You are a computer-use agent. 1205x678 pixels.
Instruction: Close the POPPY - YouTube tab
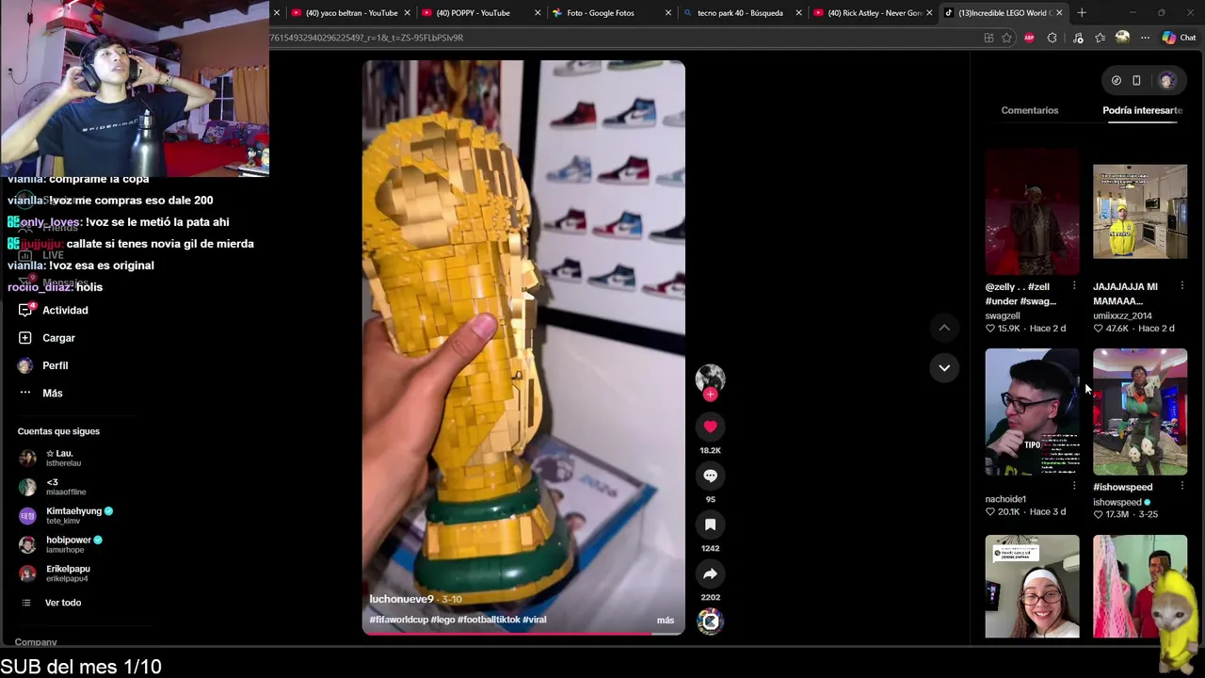538,13
